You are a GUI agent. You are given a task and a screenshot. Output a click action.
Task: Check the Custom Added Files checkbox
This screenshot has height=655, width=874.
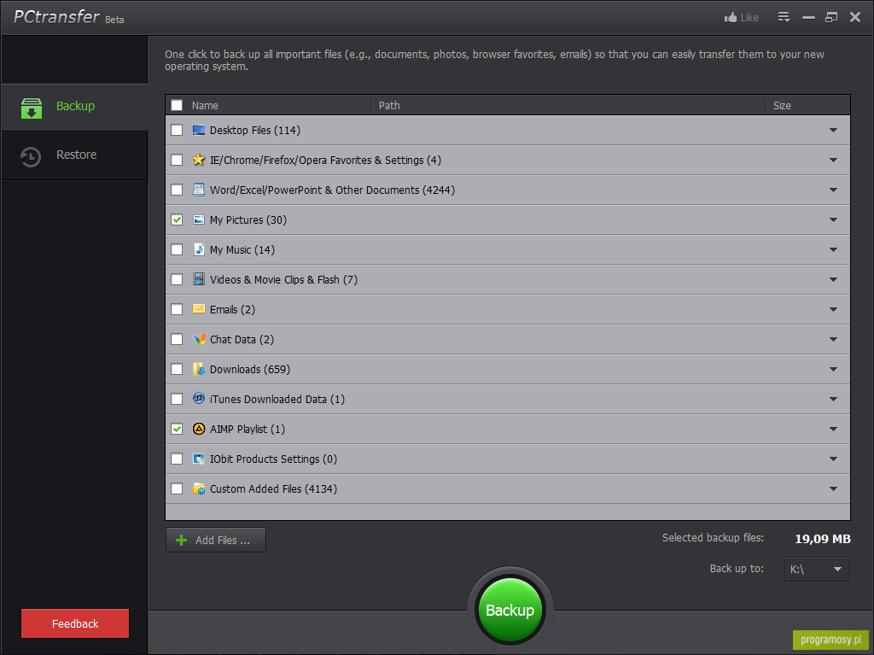pos(177,488)
